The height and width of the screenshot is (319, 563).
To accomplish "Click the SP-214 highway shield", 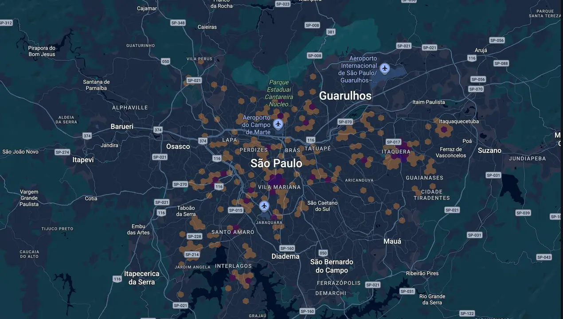I will click(192, 254).
